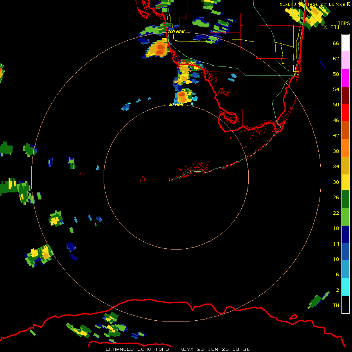Select the magenta swatch in the color scale
The image size is (352, 352).
pyautogui.click(x=345, y=78)
